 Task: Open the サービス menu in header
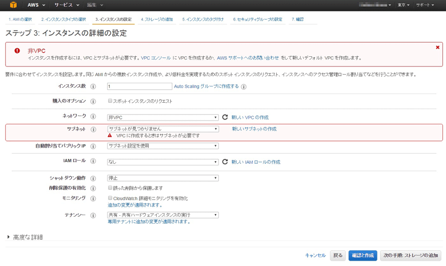click(66, 5)
